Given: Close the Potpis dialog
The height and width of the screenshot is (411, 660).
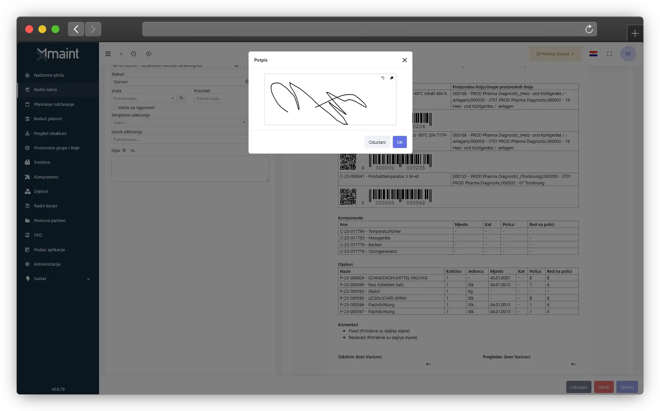Looking at the screenshot, I should point(405,60).
